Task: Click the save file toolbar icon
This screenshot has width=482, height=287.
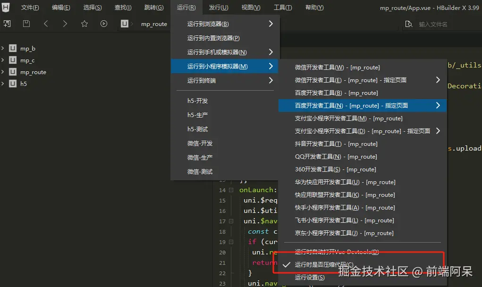Action: 26,24
